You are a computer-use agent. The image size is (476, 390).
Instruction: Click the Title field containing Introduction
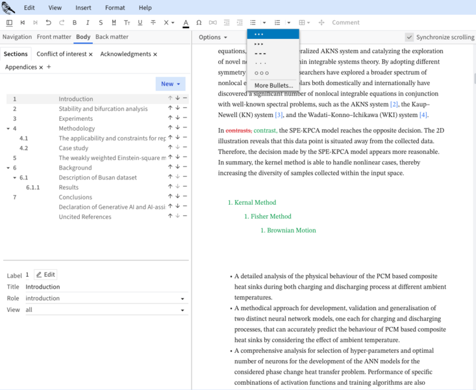(106, 287)
